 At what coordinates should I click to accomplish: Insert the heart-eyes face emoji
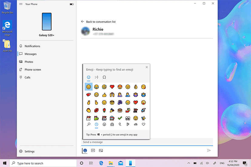click(x=120, y=87)
